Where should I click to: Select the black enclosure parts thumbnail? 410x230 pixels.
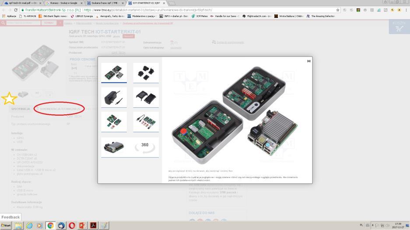[x=146, y=97]
